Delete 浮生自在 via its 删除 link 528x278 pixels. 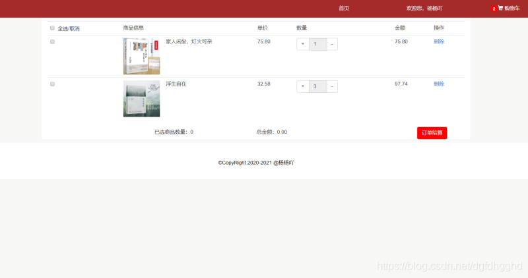coord(439,84)
